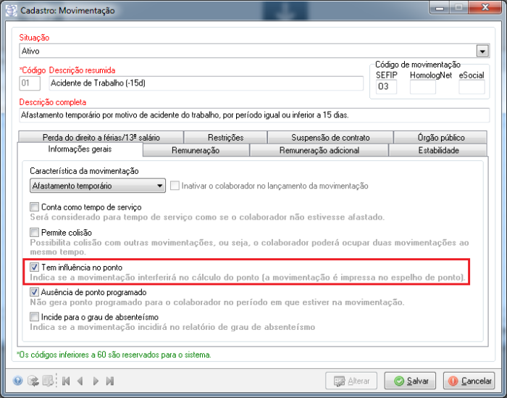Open the Situação dropdown
Viewport: 507px width, 398px height.
[482, 51]
